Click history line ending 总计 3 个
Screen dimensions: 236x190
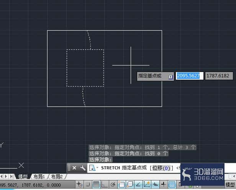tap(143, 147)
